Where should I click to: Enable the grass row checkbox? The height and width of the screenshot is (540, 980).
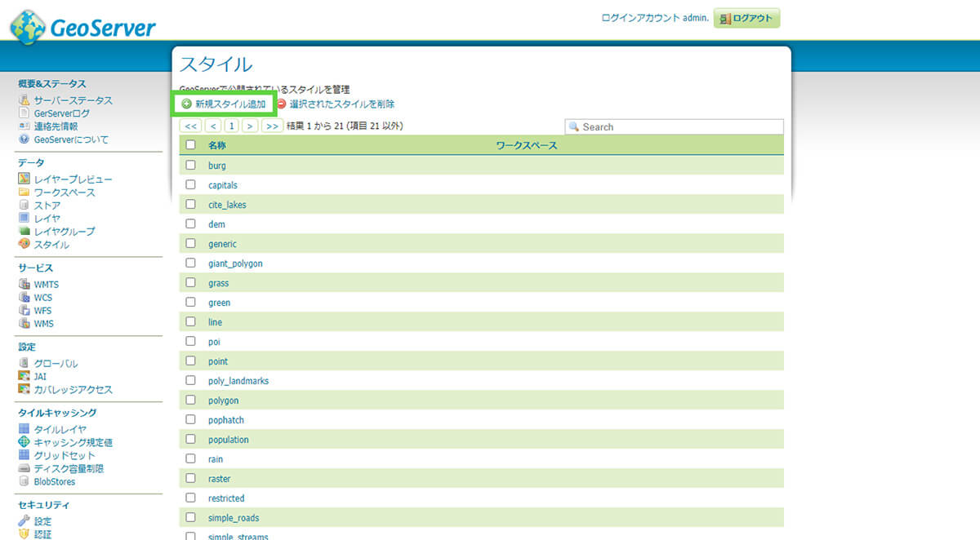coord(191,282)
